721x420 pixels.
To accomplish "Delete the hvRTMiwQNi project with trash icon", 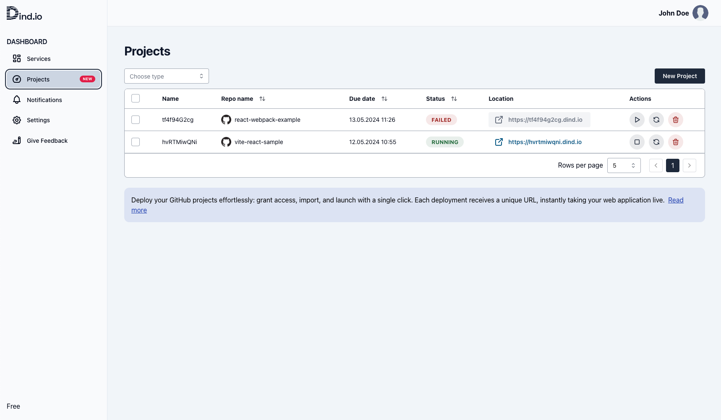I will click(675, 142).
